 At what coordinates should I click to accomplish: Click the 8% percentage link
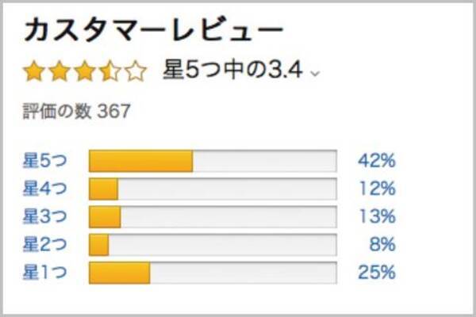click(x=382, y=244)
